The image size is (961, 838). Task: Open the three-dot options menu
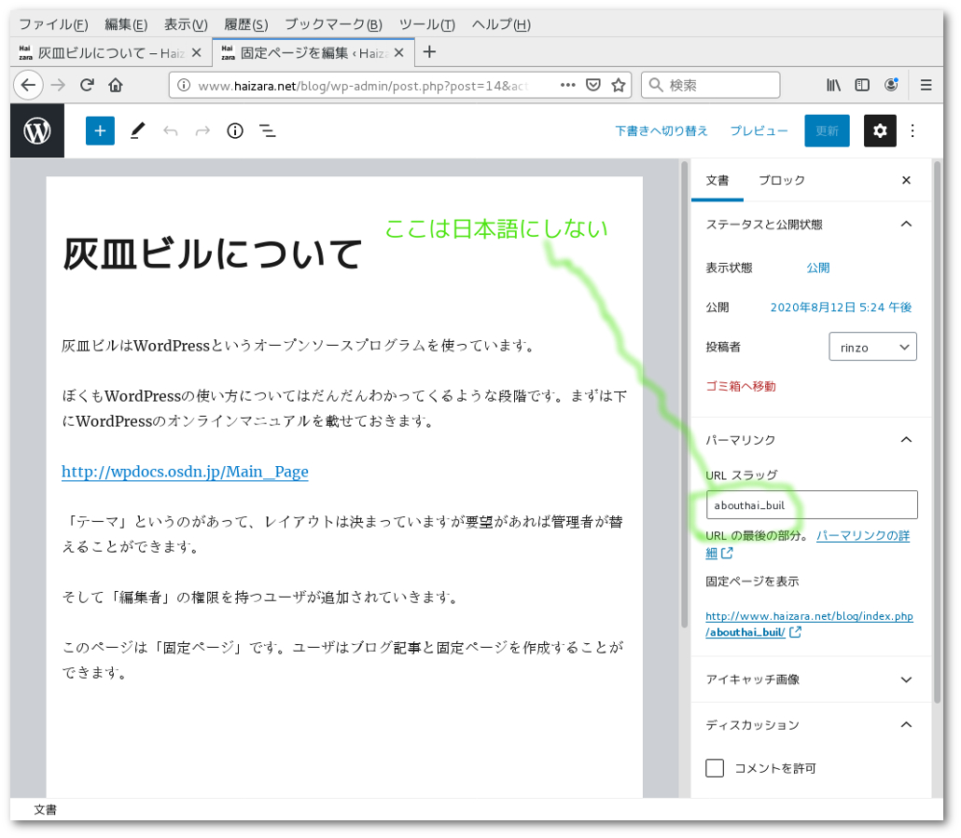tap(913, 131)
